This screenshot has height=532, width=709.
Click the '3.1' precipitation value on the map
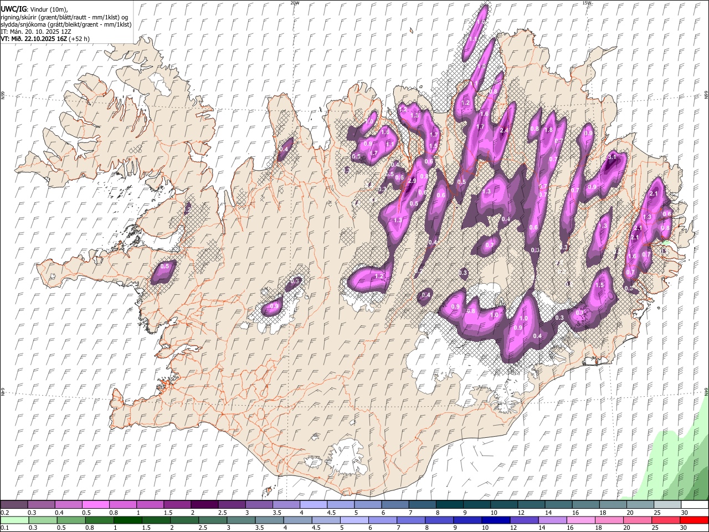612,157
